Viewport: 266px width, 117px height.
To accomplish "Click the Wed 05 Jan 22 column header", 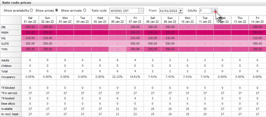I will click(100, 20).
